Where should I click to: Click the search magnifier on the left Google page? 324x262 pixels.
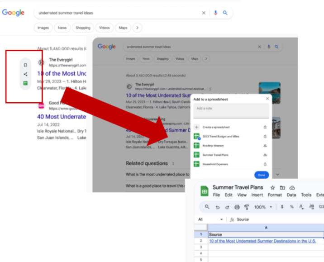click(225, 13)
